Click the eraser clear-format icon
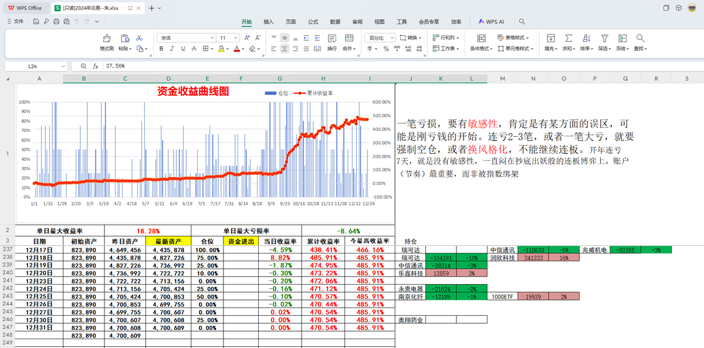 coord(252,49)
